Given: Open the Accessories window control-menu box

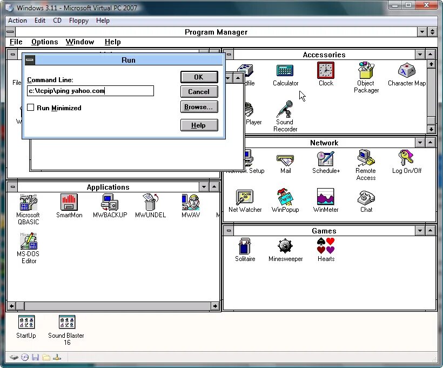Looking at the screenshot, I should coord(229,54).
